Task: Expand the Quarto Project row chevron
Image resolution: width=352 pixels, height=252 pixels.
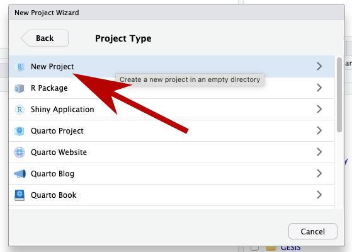Action: coord(319,130)
